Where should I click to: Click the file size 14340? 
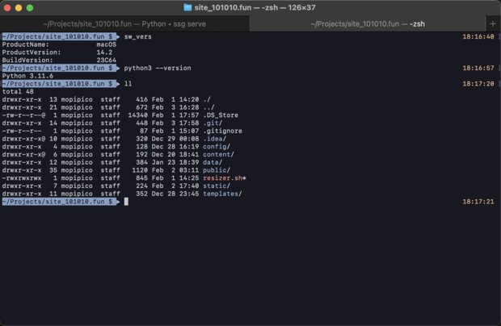[x=137, y=115]
